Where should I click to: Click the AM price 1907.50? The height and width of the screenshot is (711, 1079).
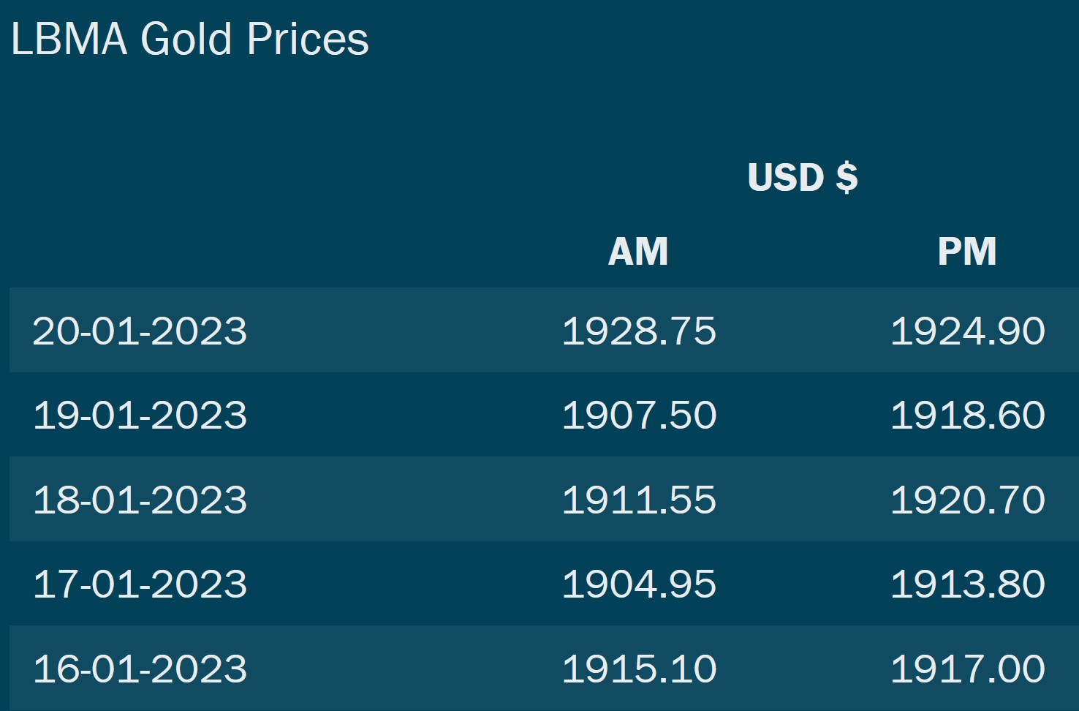[639, 415]
